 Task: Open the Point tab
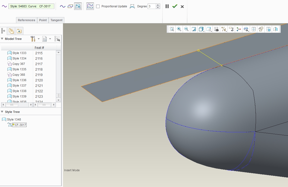(43, 20)
